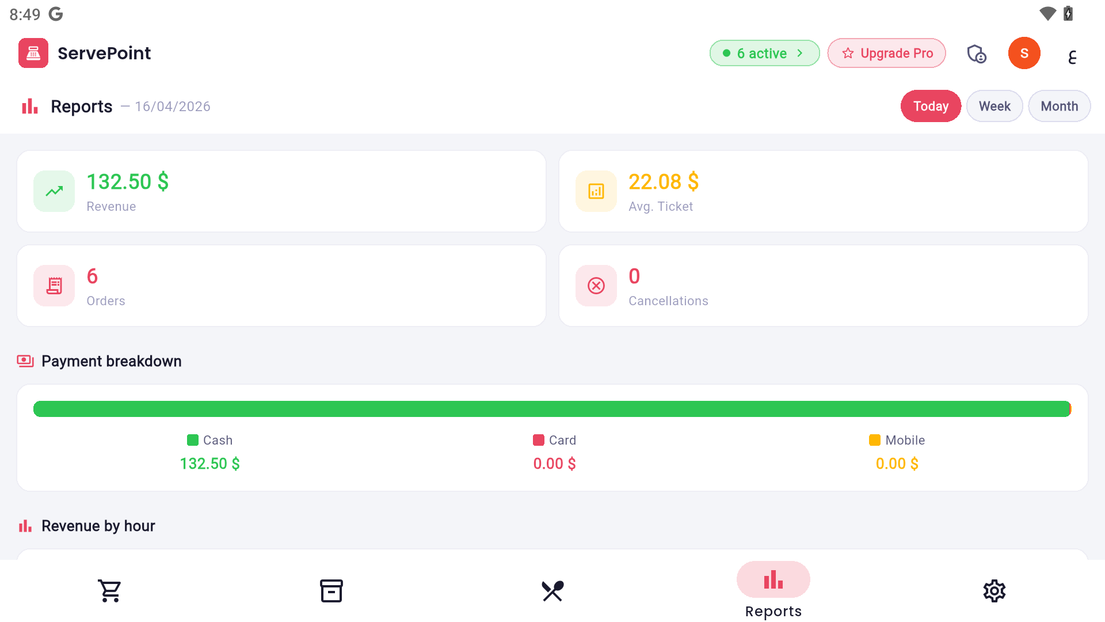
Task: Click the Revenue trend arrow icon
Action: pyautogui.click(x=54, y=191)
